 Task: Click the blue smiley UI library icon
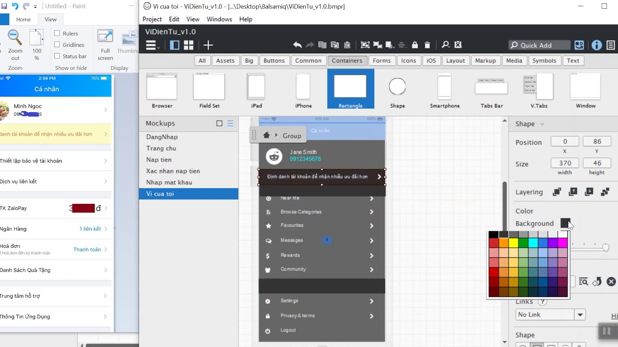click(579, 45)
